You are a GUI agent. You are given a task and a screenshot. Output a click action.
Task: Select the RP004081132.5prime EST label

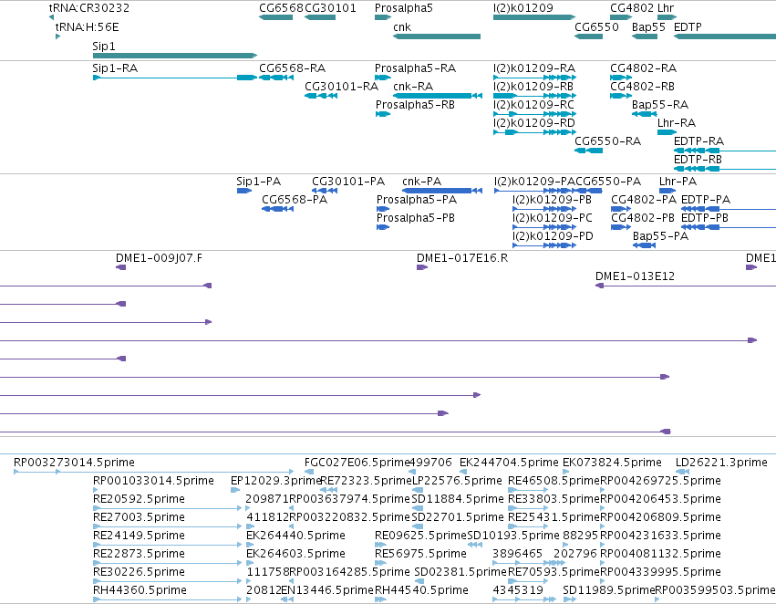[660, 555]
